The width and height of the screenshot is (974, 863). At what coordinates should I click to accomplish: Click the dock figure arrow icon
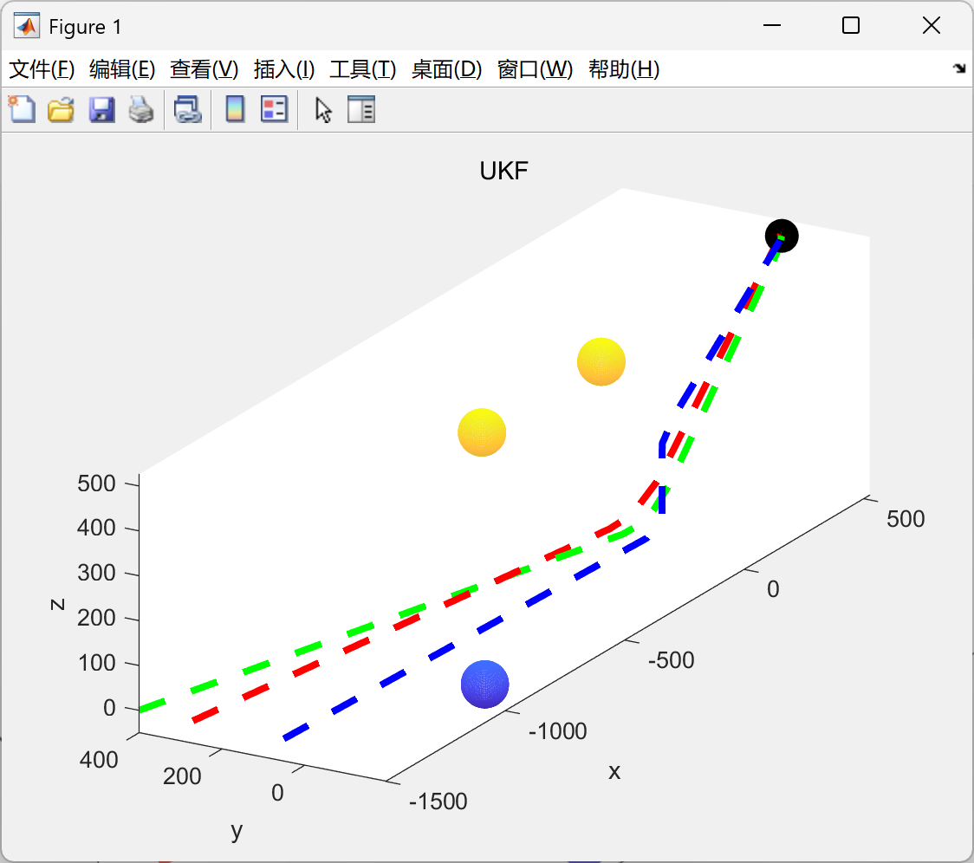coord(959,68)
